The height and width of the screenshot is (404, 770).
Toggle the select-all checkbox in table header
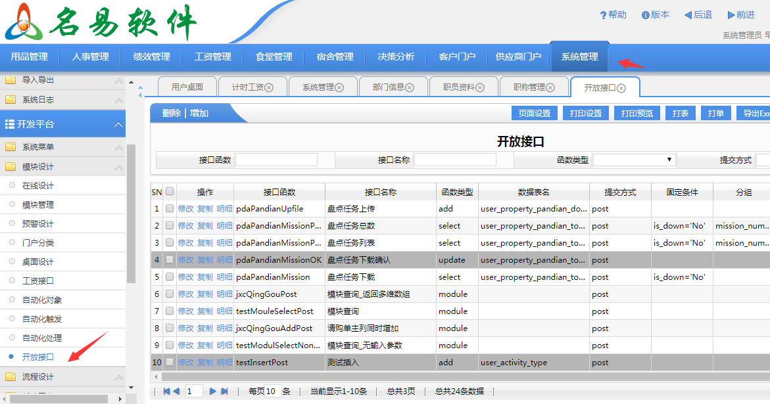170,191
